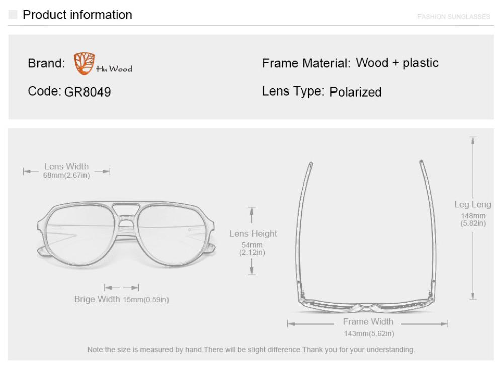Click the Polarized lens type value
The width and height of the screenshot is (503, 368).
(356, 93)
